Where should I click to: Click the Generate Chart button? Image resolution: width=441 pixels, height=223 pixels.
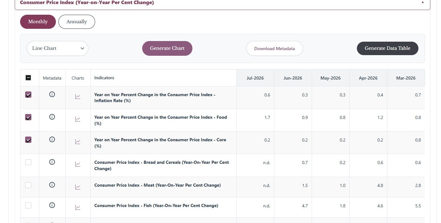167,48
